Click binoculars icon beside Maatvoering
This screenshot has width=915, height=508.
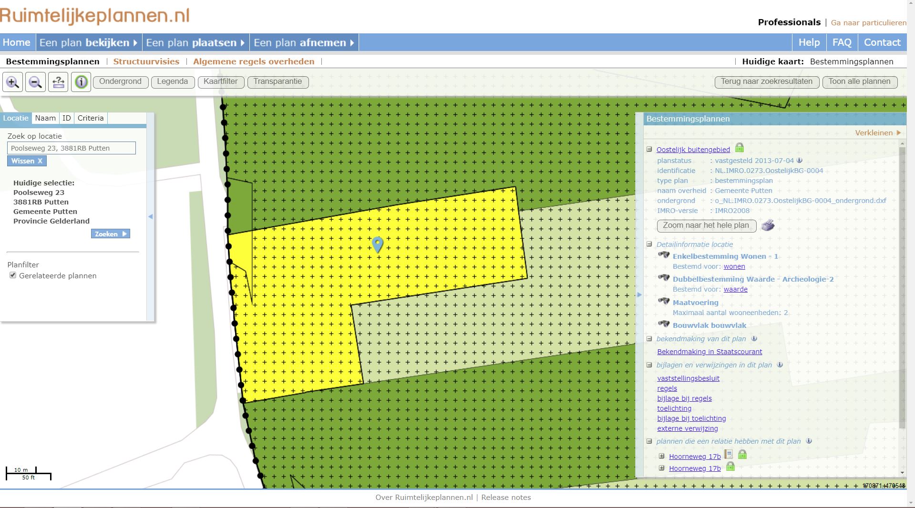point(664,301)
